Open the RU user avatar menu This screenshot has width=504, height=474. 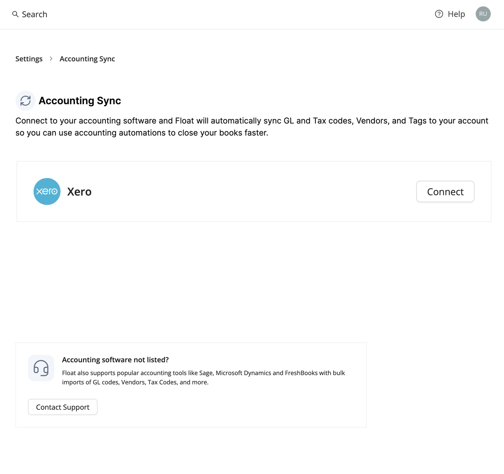[483, 14]
